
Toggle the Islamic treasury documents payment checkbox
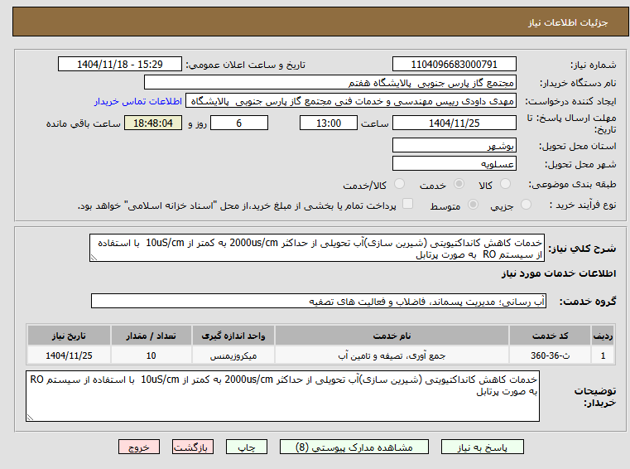[408, 204]
